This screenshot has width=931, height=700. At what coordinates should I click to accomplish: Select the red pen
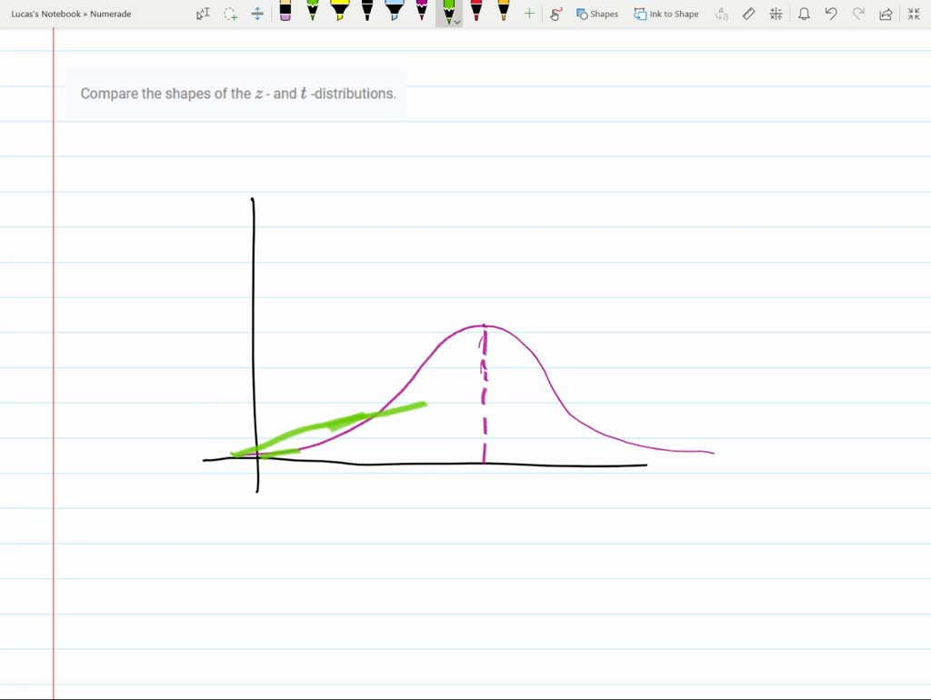coord(476,14)
